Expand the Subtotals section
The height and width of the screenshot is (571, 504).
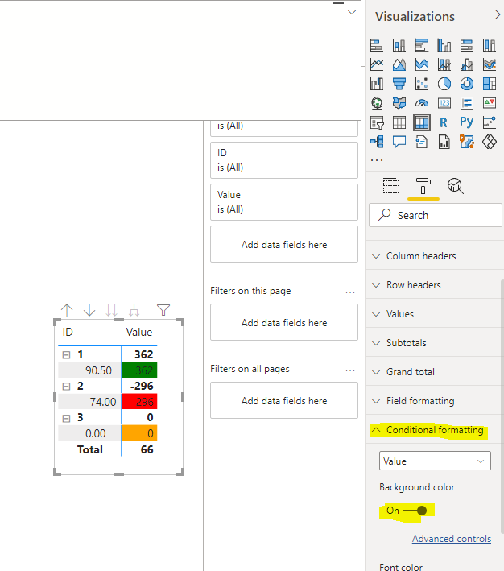[x=435, y=343]
